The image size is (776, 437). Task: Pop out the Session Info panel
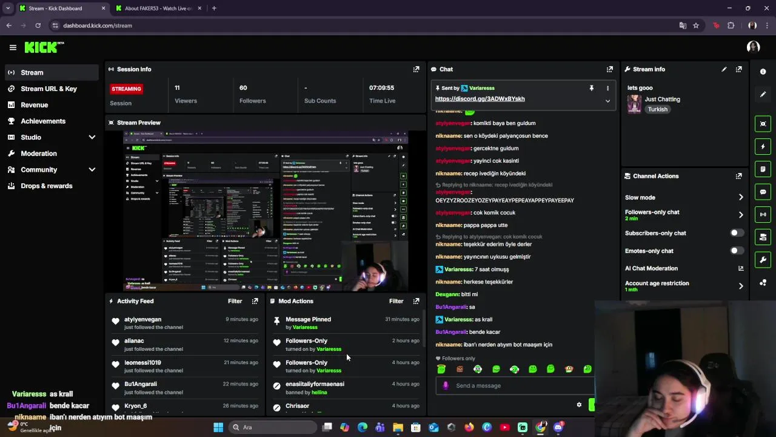click(416, 69)
